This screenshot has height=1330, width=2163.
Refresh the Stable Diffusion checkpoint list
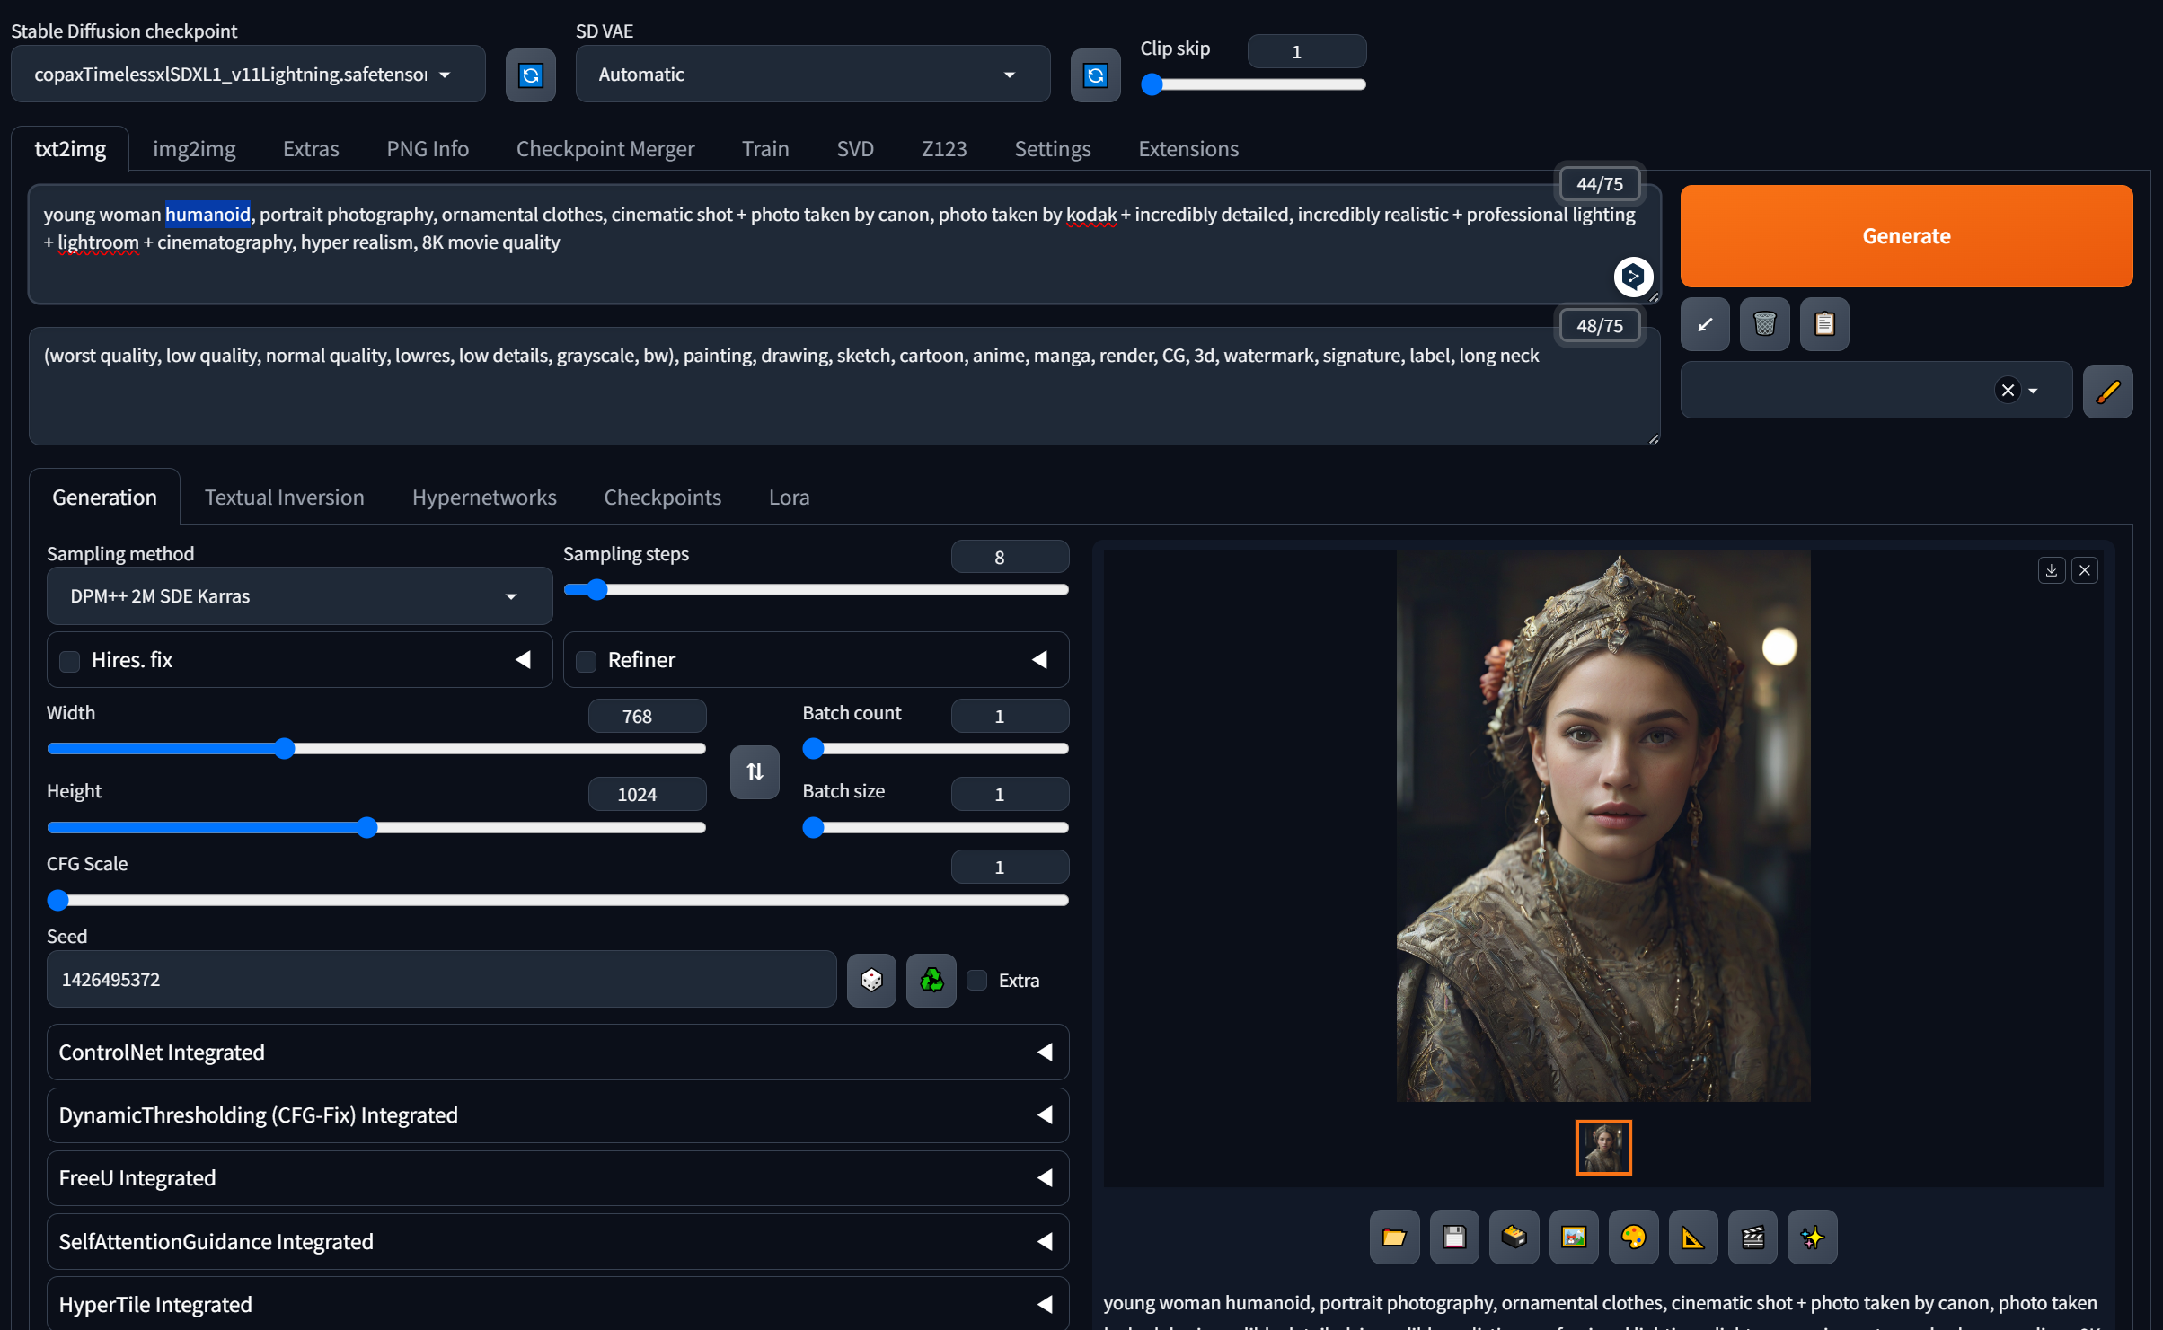coord(530,75)
